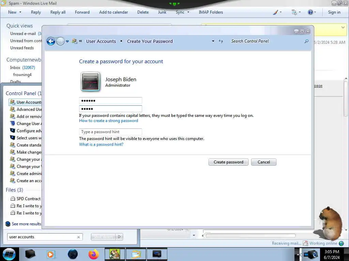The width and height of the screenshot is (349, 261).
Task: Open the address bar history dropdown
Action: [x=213, y=41]
